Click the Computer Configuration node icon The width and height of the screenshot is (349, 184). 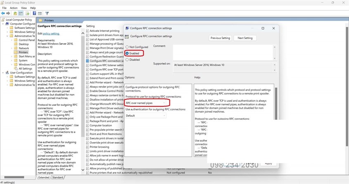point(7,24)
